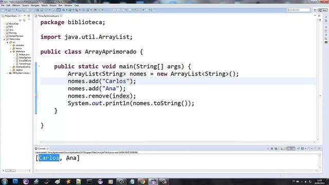The height and width of the screenshot is (185, 329).
Task: Display selected console icon in Console toolbar
Action: 302,149
